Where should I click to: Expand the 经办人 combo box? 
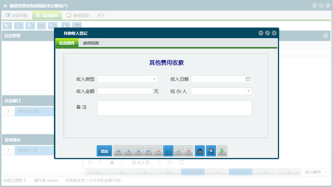(x=248, y=91)
